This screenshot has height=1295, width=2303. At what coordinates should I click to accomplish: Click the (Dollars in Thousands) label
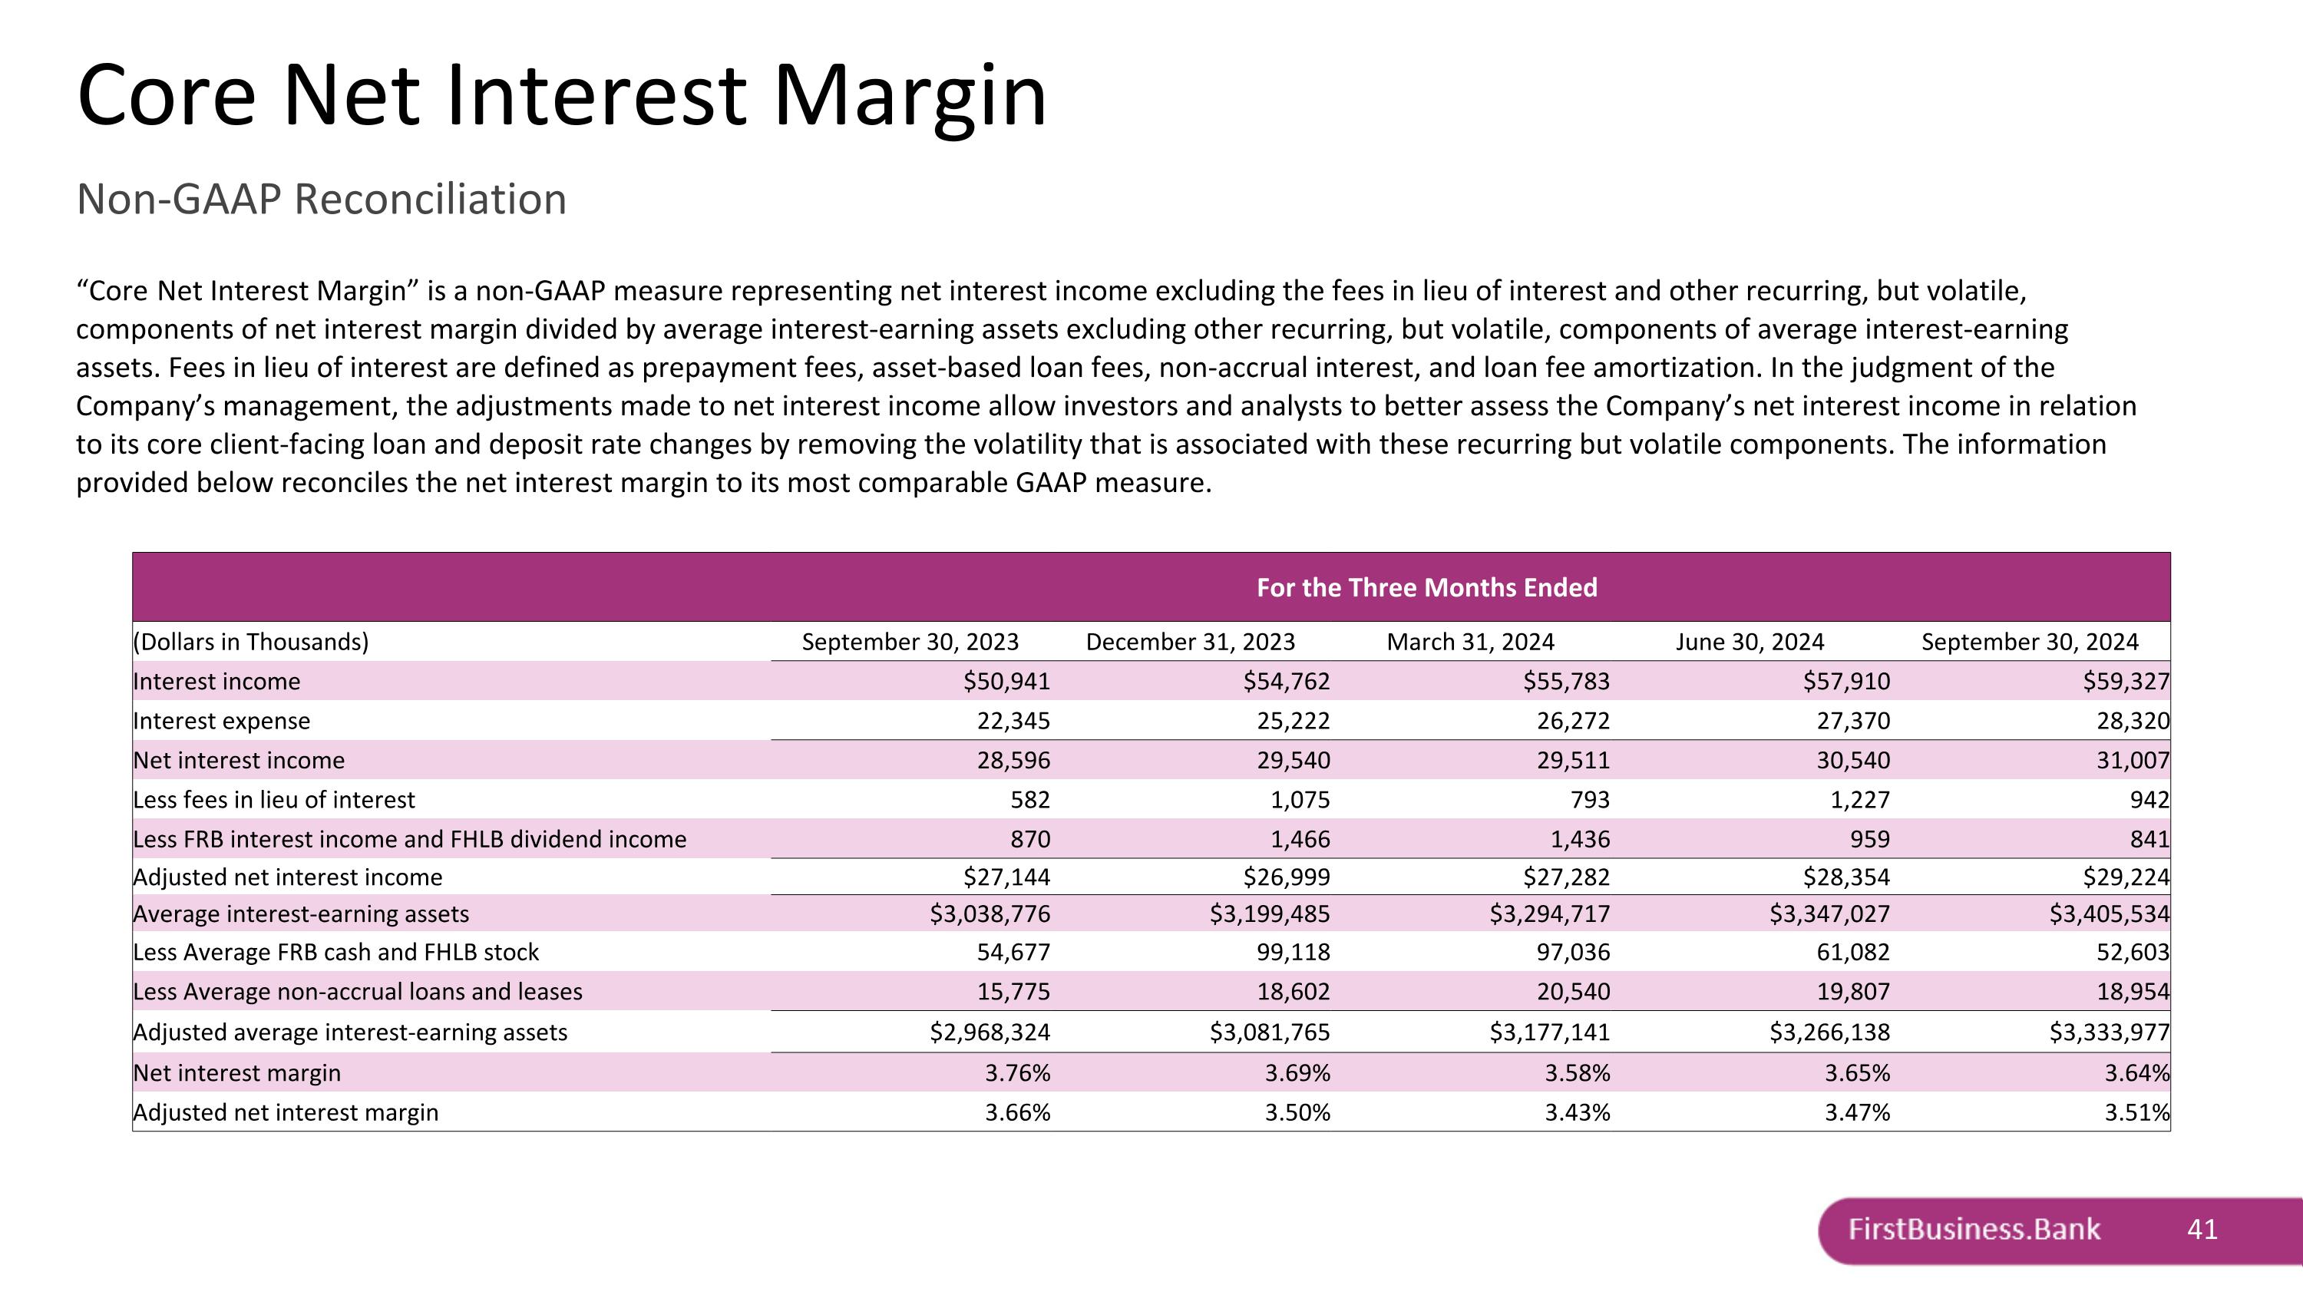(x=250, y=642)
